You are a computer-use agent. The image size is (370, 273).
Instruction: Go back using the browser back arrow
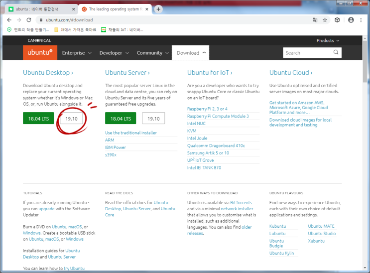click(x=9, y=20)
